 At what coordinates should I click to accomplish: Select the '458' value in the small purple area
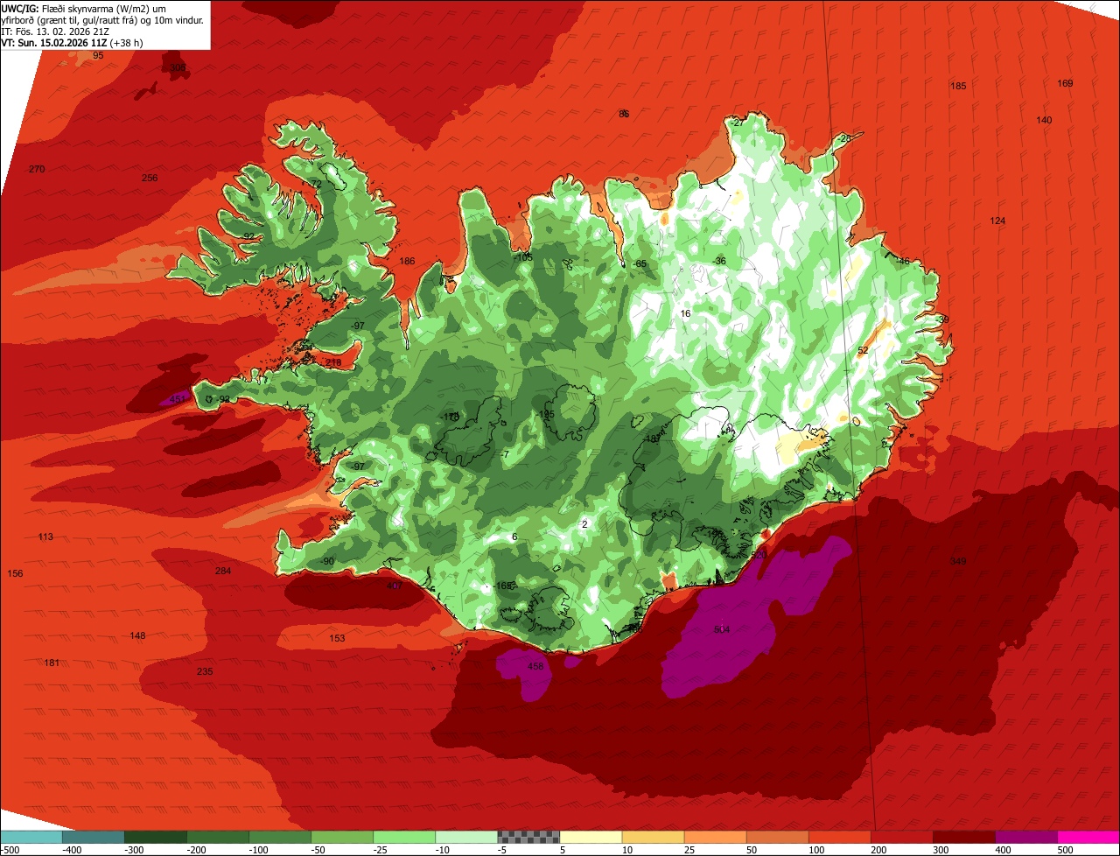535,666
